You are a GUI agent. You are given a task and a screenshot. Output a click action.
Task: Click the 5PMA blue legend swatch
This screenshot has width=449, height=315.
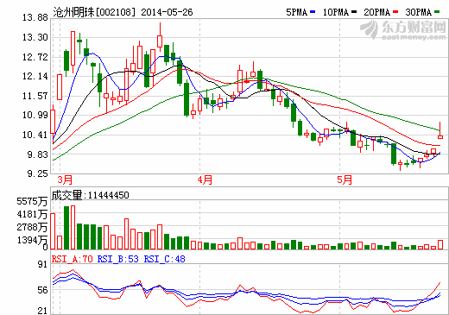click(x=313, y=12)
